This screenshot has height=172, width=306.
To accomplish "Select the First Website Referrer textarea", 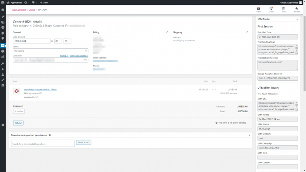I will (x=278, y=65).
